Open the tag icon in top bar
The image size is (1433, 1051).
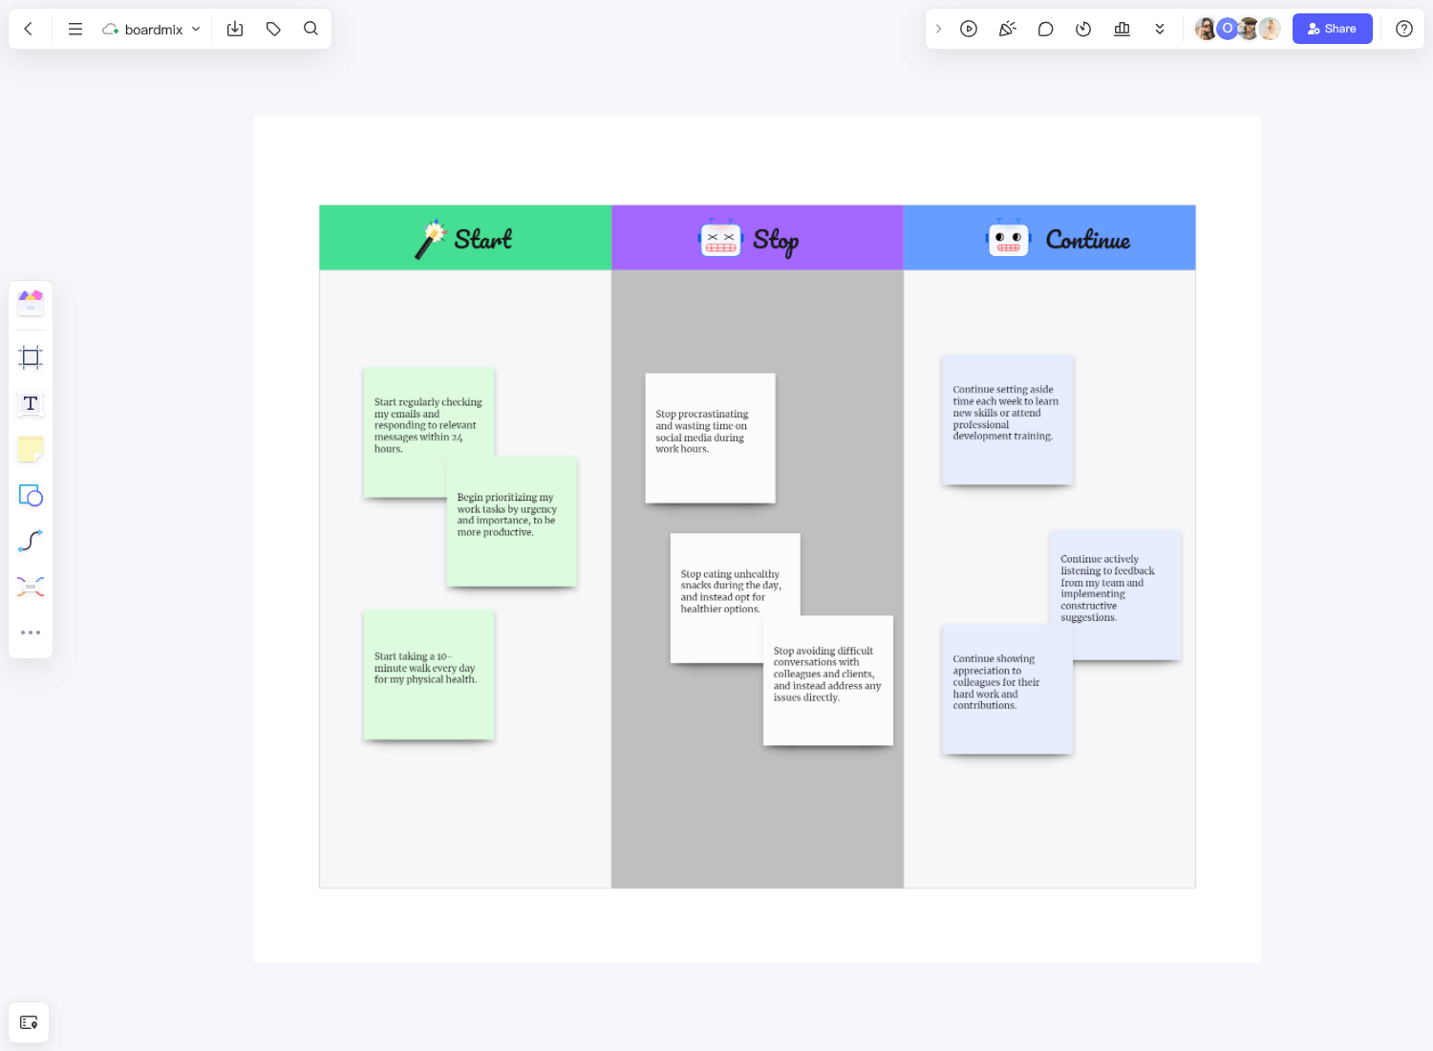[273, 29]
